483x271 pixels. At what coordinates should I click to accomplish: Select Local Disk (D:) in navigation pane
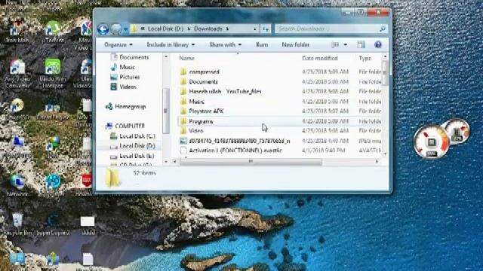click(x=133, y=146)
